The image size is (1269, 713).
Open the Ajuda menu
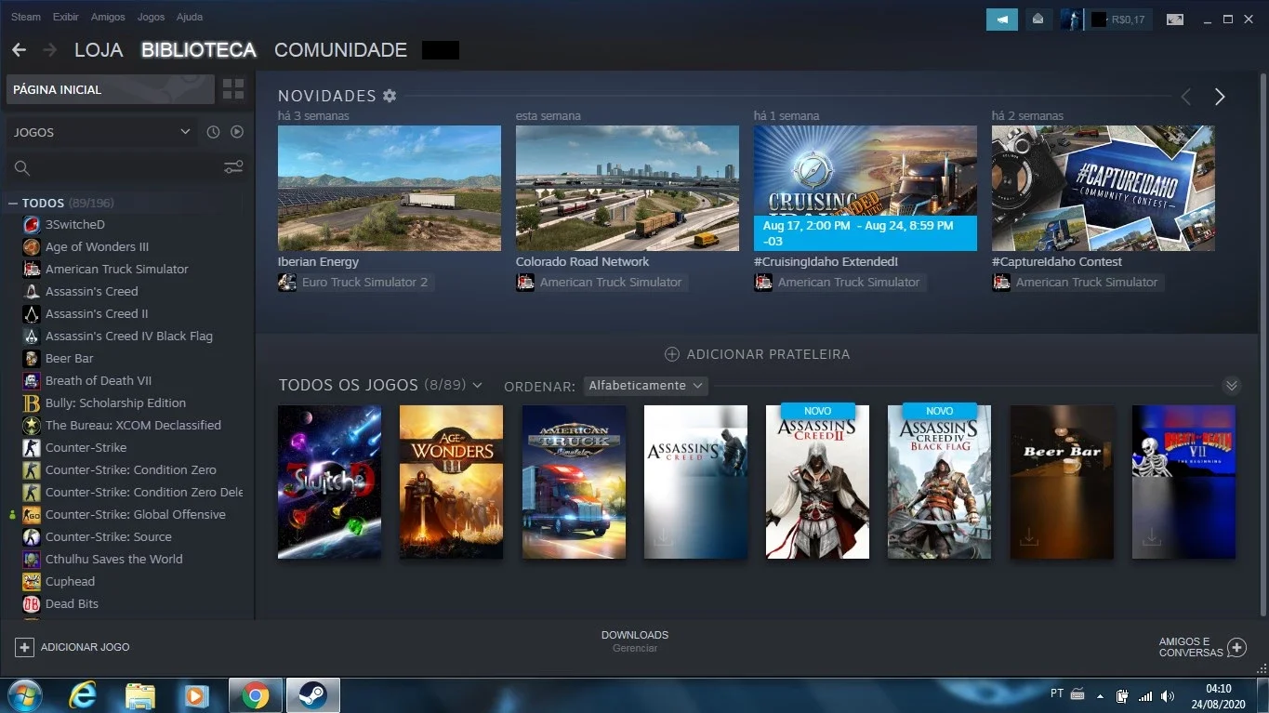pyautogui.click(x=189, y=17)
